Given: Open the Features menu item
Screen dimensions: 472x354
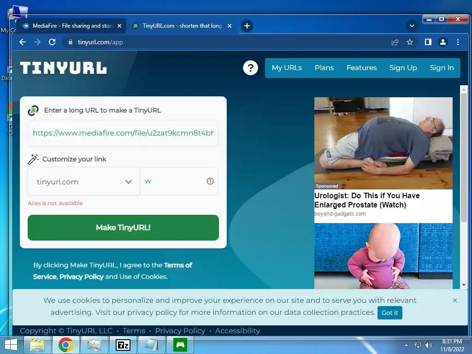Looking at the screenshot, I should click(361, 68).
